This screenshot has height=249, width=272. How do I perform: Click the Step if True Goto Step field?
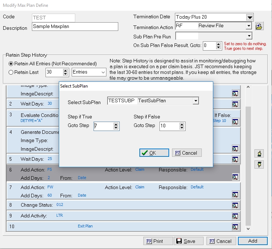click(103, 126)
